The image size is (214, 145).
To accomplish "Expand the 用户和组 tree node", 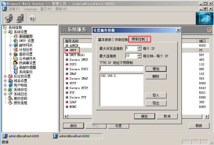I will pyautogui.click(x=5, y=85).
